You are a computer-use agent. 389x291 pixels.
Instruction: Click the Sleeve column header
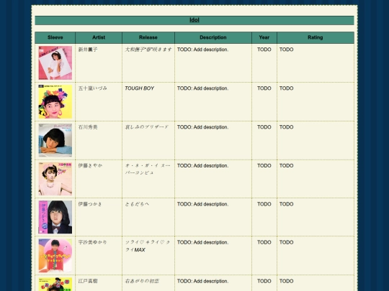[x=55, y=37]
